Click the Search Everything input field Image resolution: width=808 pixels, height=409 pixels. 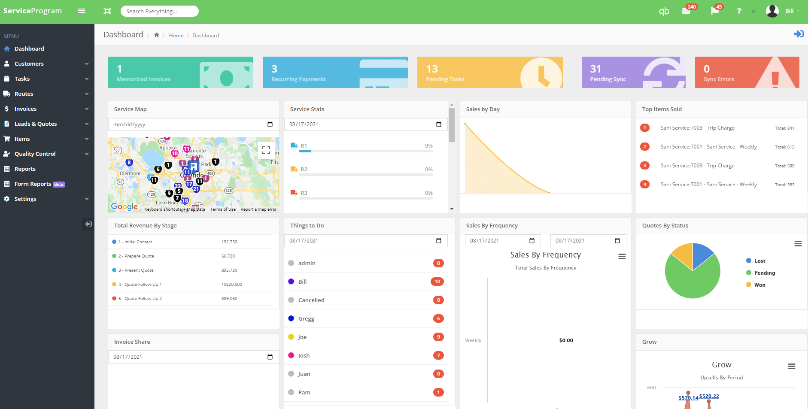160,11
